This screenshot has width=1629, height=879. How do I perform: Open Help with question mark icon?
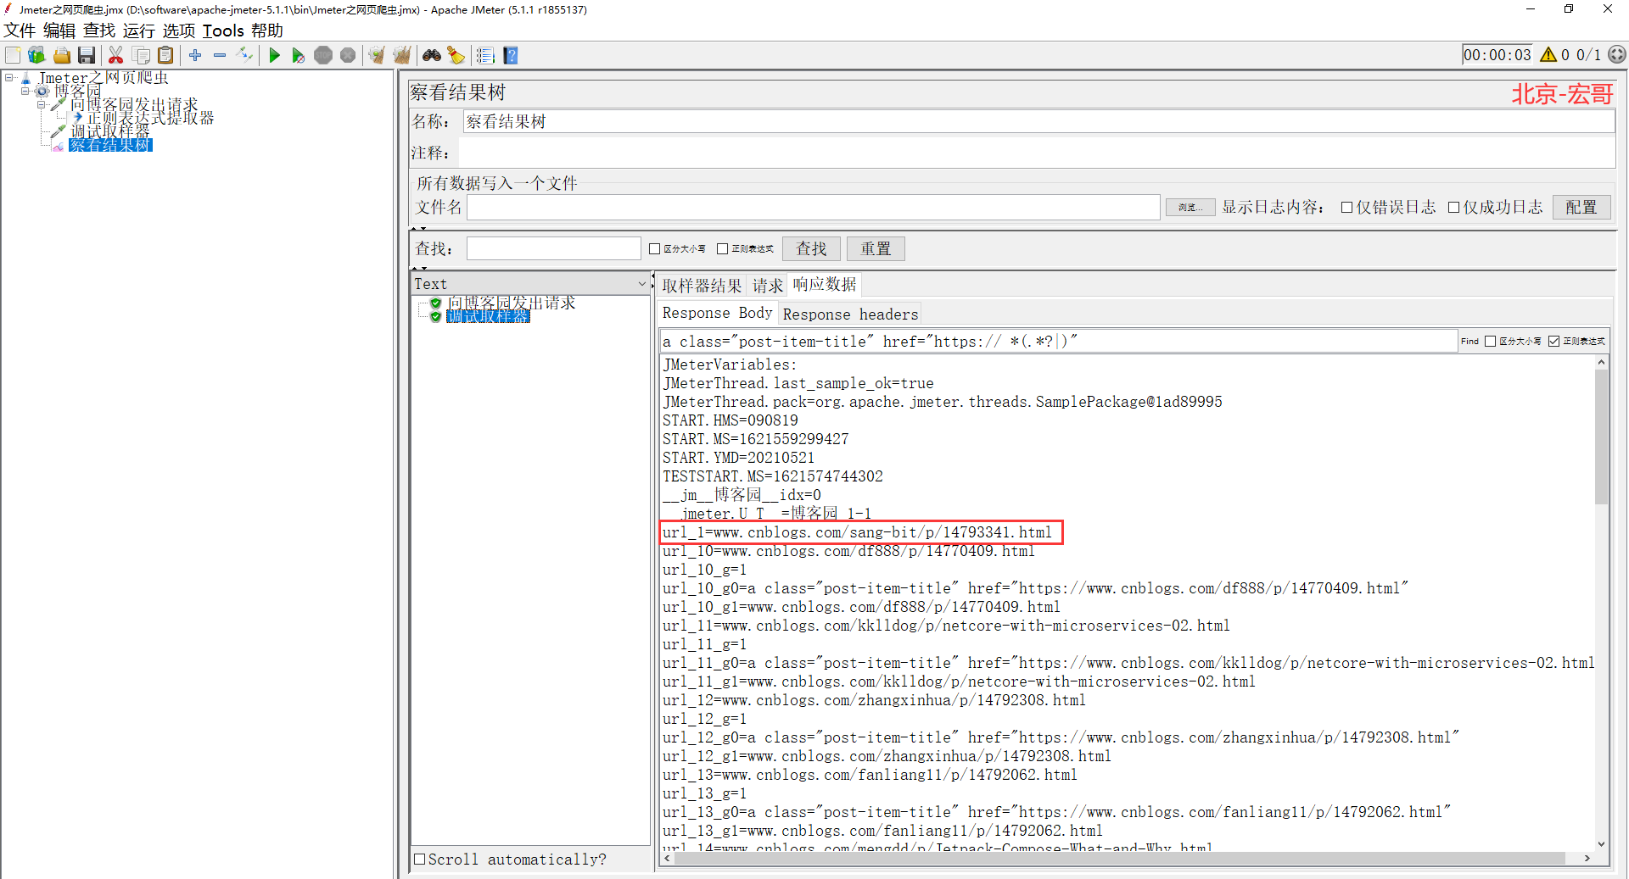511,55
